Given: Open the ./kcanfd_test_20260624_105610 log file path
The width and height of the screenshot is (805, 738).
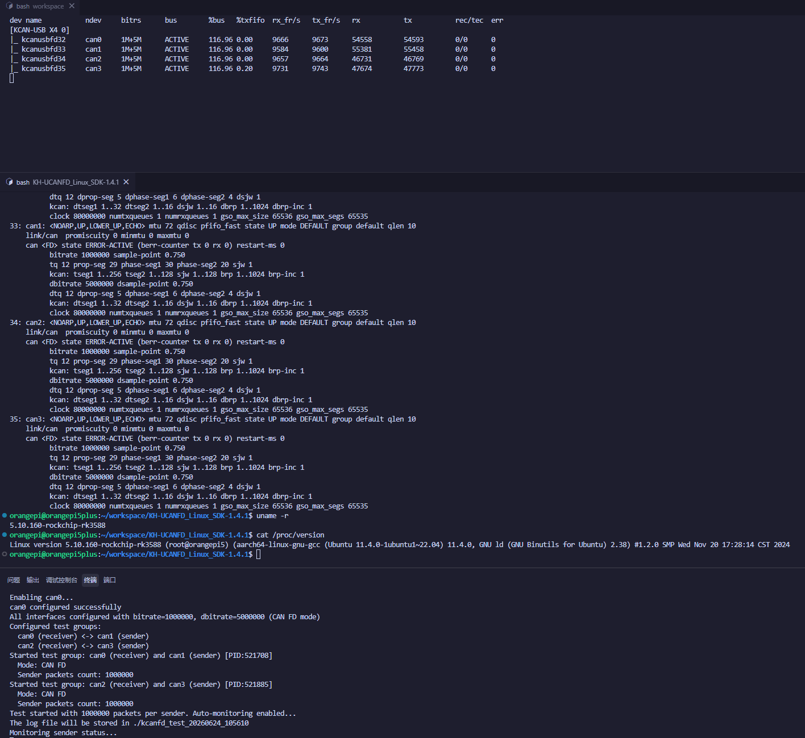Looking at the screenshot, I should coord(191,723).
